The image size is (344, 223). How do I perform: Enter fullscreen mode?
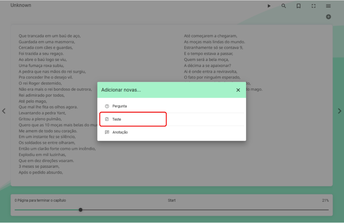pyautogui.click(x=314, y=6)
